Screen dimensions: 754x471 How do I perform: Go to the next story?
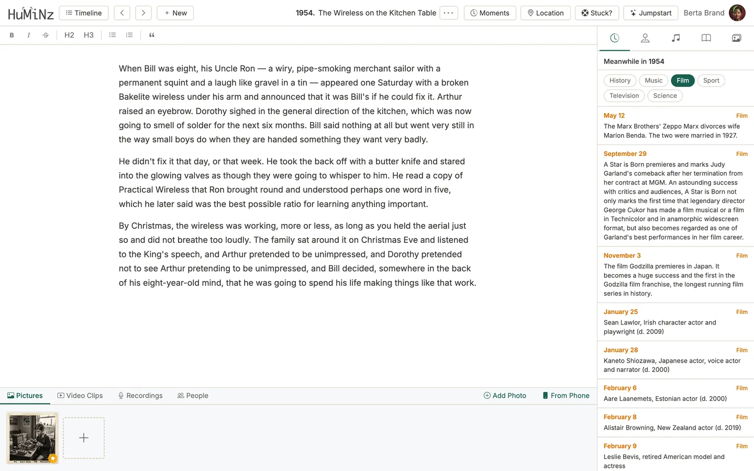point(143,13)
